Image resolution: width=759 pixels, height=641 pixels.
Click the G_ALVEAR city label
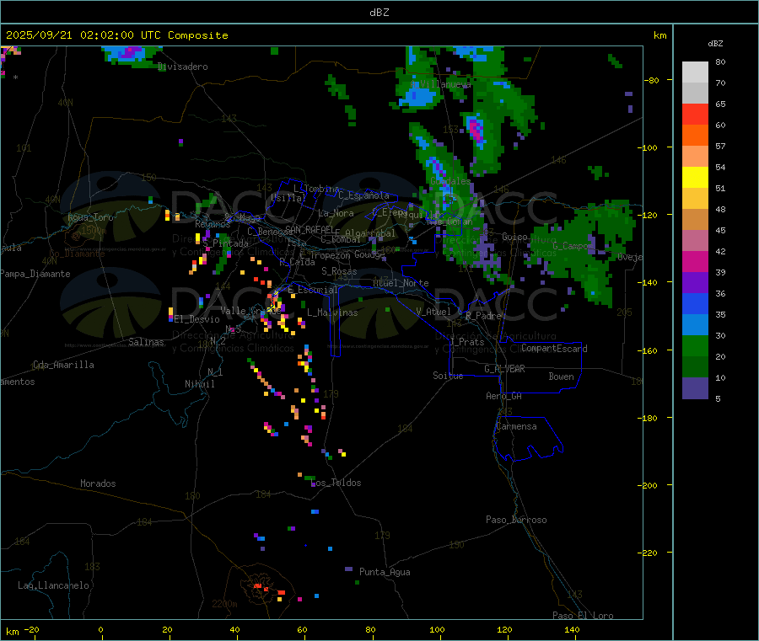(504, 369)
